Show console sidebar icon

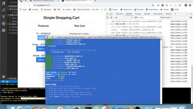click(107, 18)
